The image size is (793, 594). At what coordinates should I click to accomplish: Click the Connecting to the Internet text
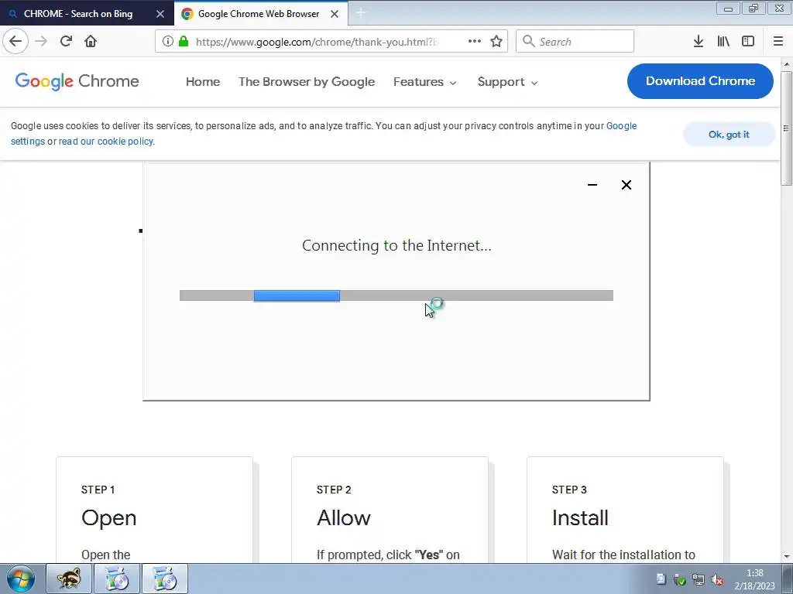(x=396, y=245)
